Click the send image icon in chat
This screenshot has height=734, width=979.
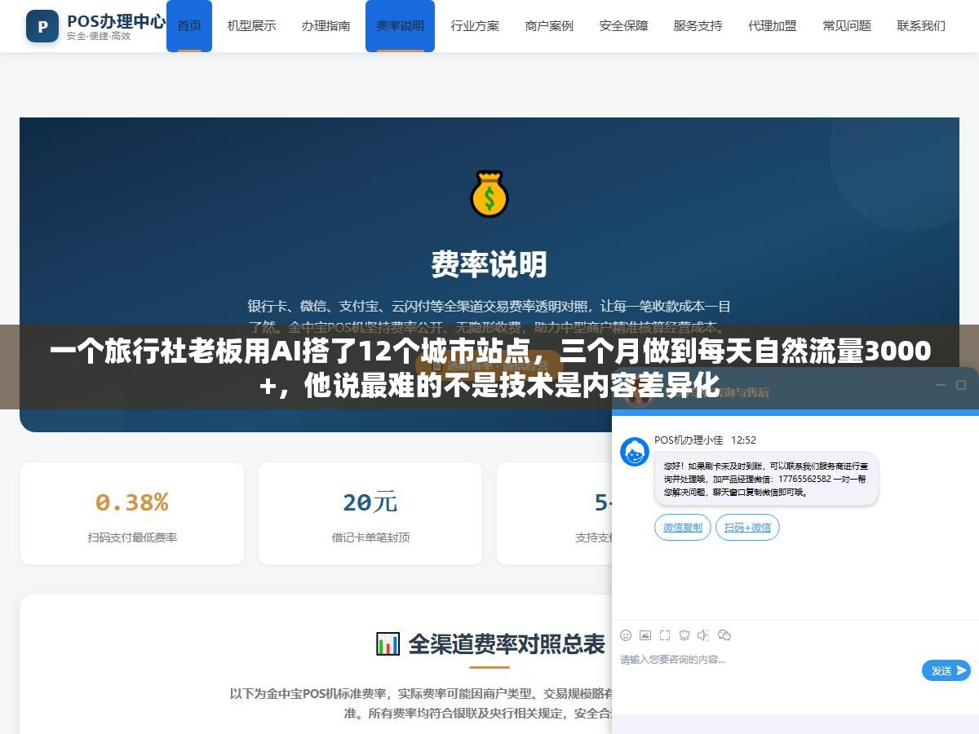(x=645, y=635)
